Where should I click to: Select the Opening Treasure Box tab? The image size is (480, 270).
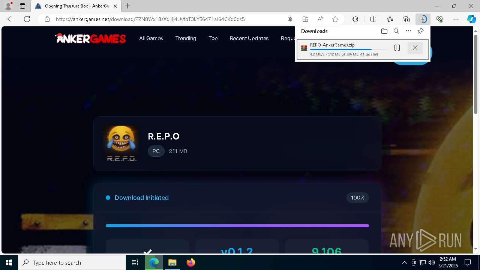coord(76,6)
